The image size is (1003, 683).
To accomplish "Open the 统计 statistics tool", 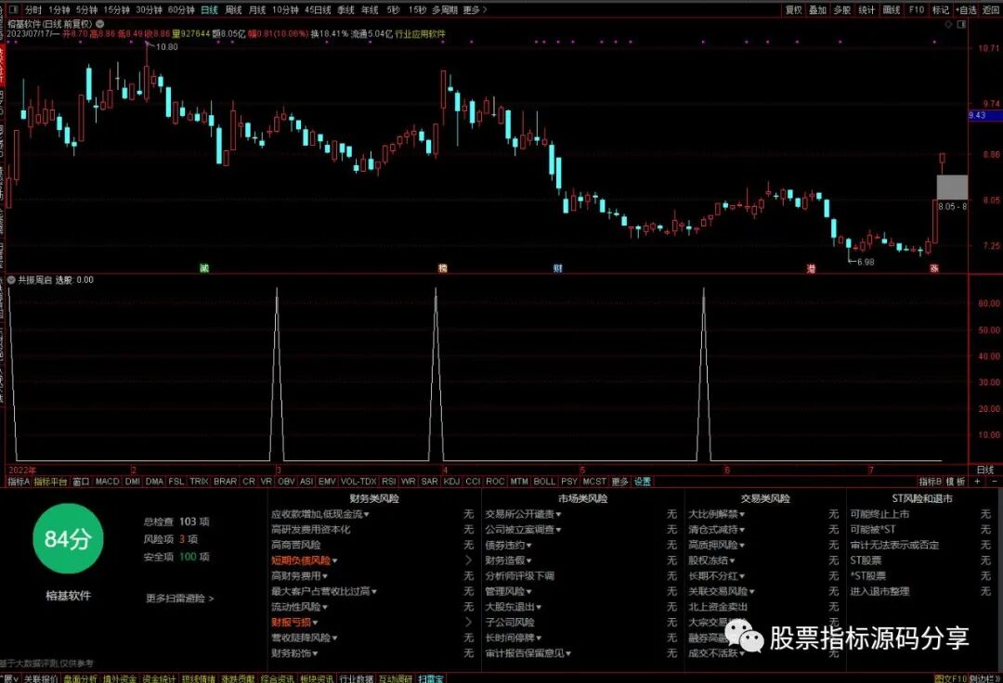I will point(866,9).
